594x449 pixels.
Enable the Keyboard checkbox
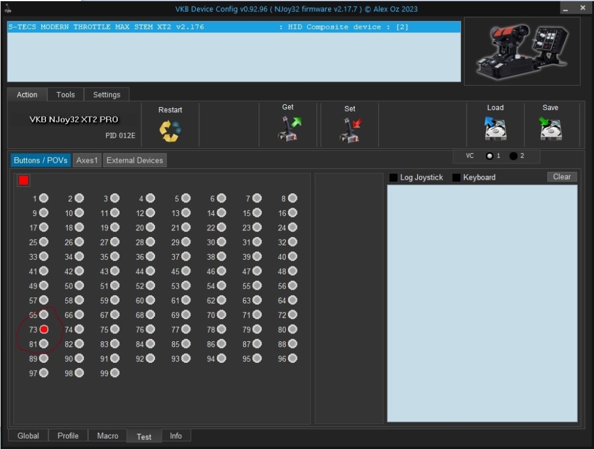[456, 177]
